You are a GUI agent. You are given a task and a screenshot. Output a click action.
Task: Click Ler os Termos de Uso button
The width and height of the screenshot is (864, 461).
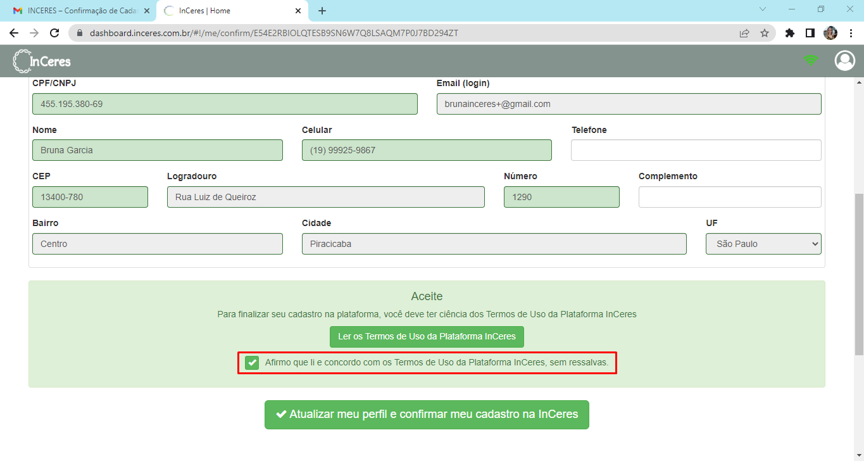click(427, 337)
